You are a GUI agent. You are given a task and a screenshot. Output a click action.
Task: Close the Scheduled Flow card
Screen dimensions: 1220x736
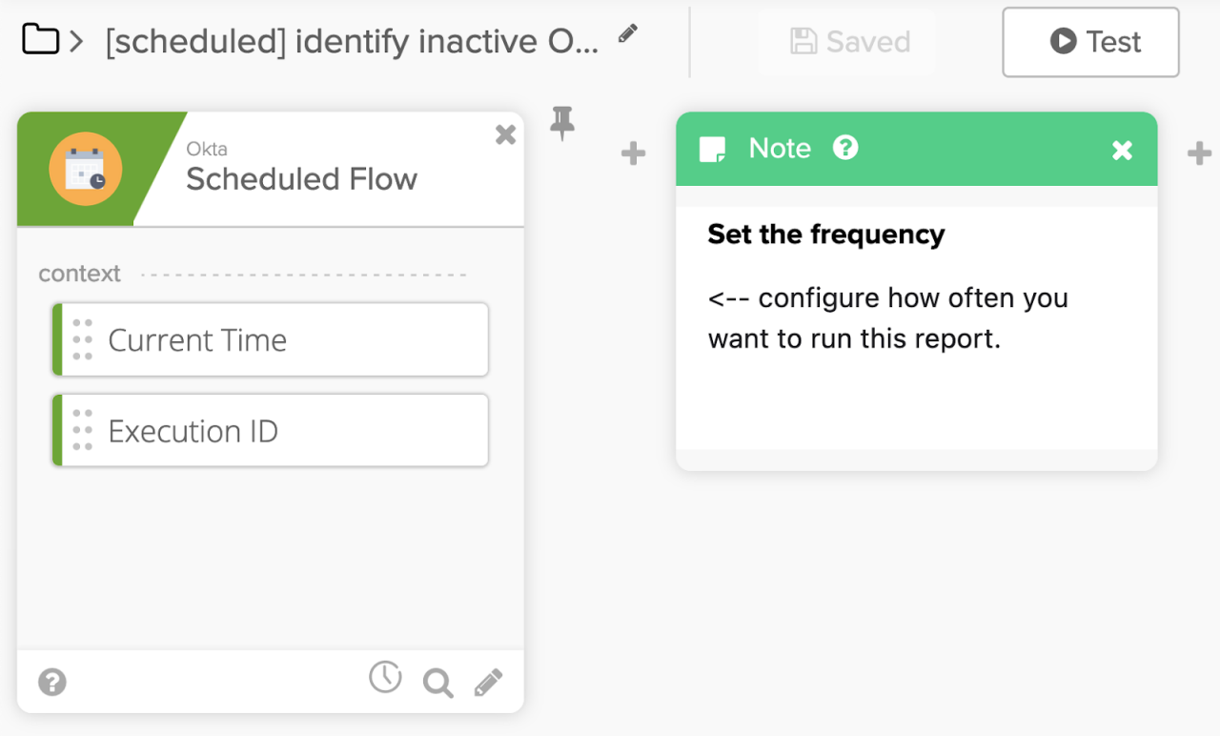[x=505, y=135]
